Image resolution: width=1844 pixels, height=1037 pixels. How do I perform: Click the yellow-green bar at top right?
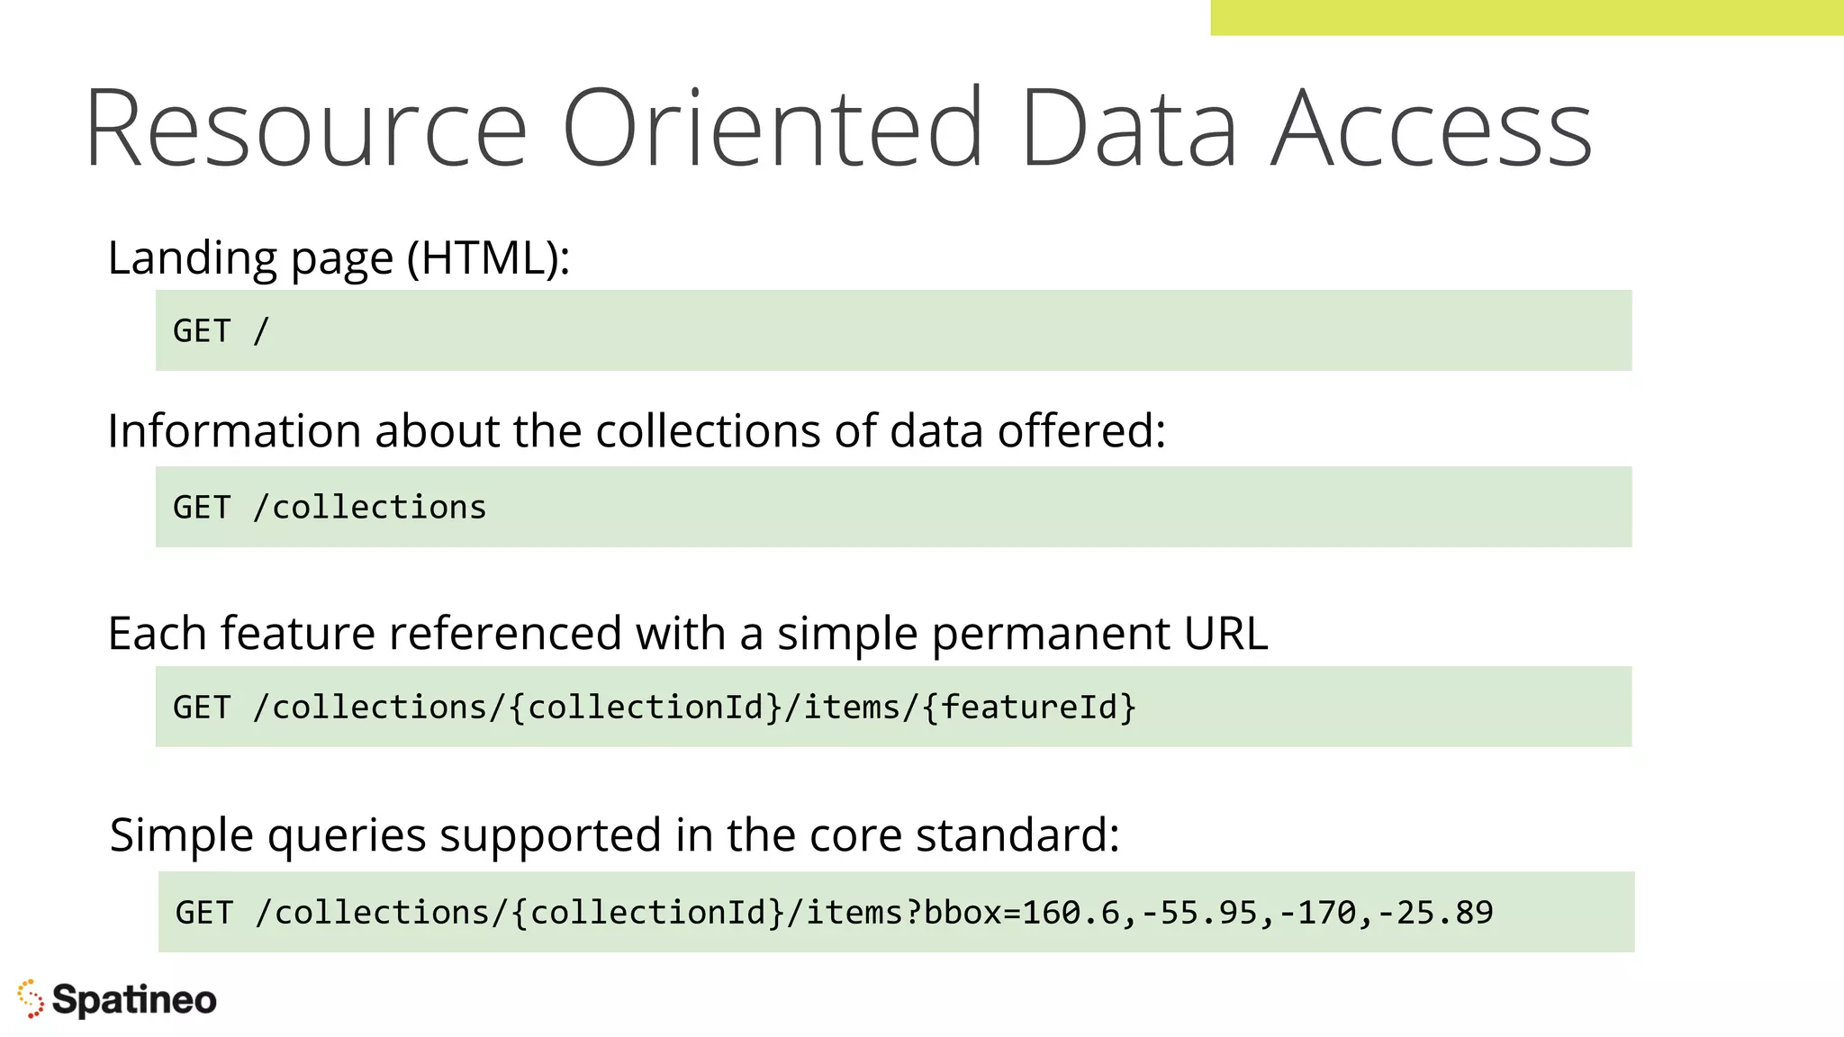1527,18
